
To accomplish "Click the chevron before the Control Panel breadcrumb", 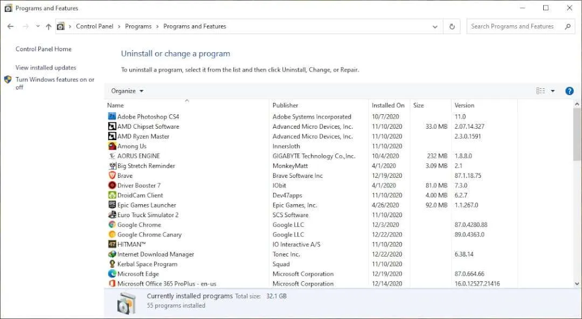I will (x=70, y=26).
